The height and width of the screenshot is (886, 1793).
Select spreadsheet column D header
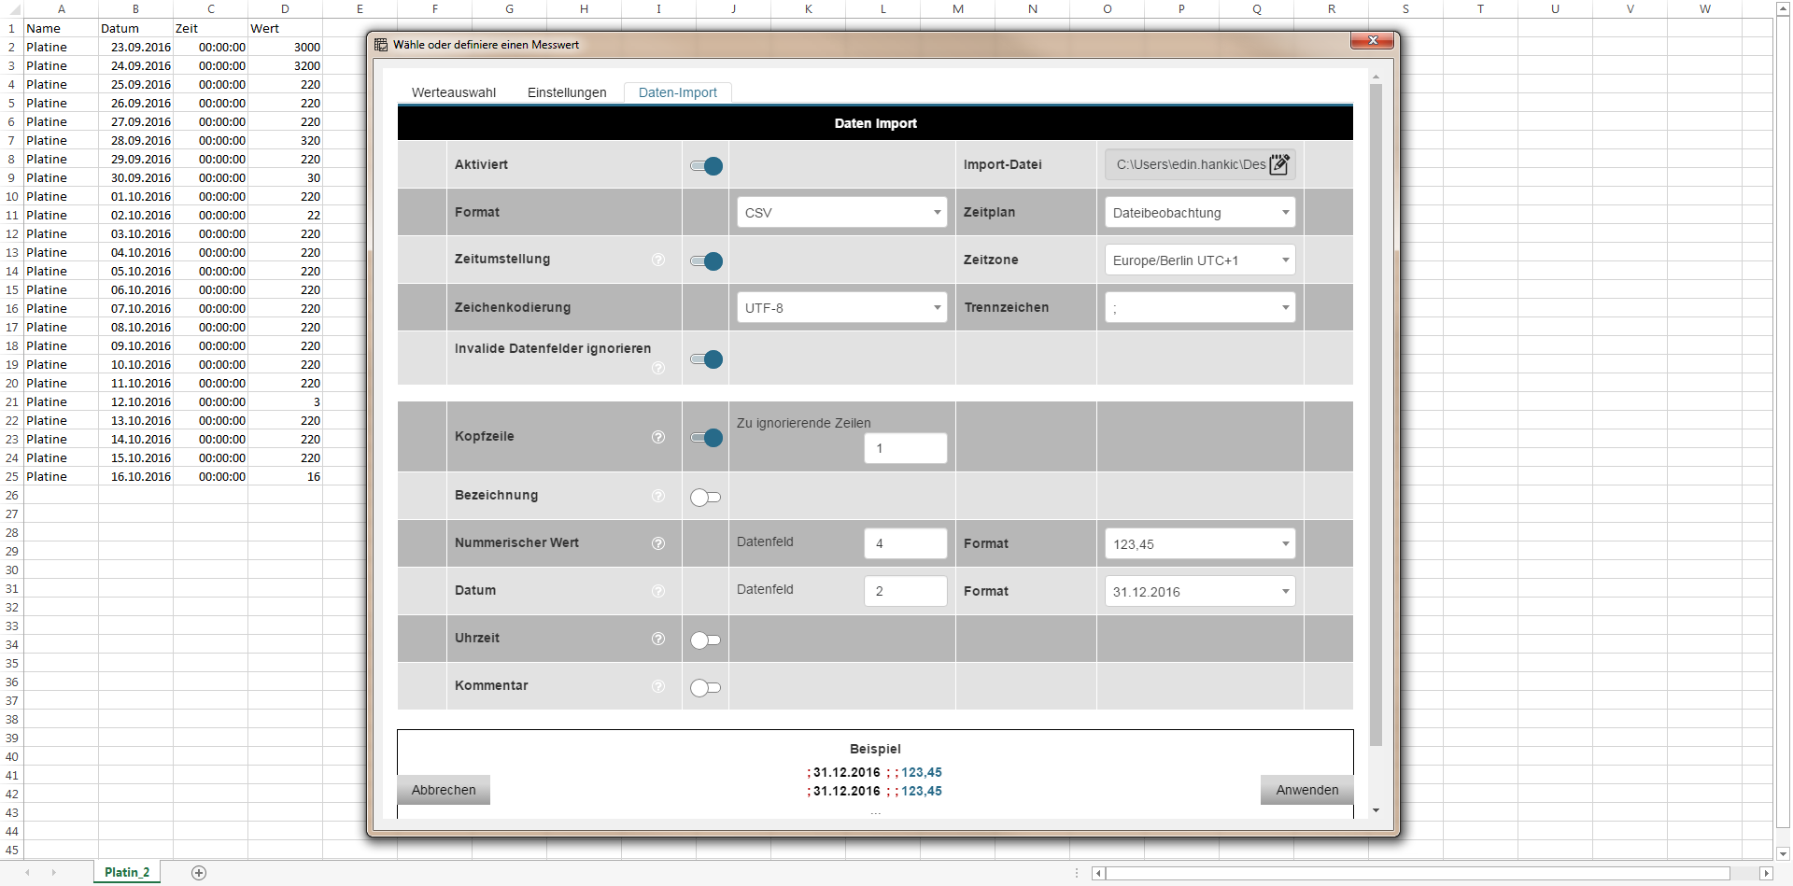(x=285, y=9)
